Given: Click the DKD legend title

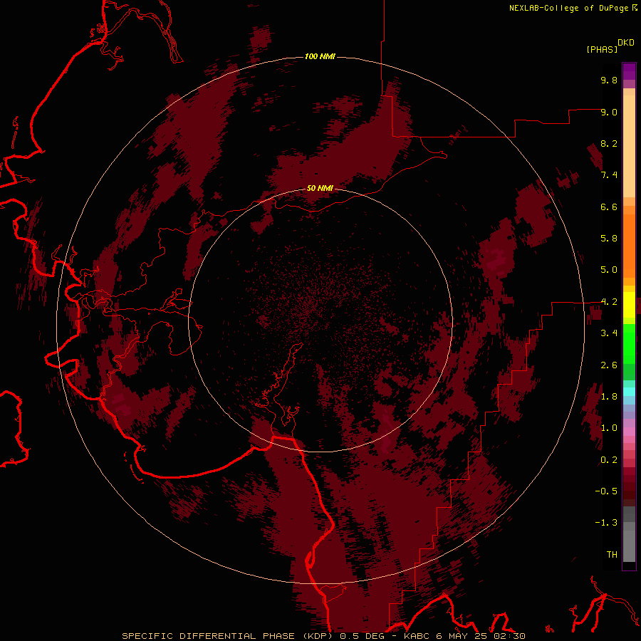Looking at the screenshot, I should [x=625, y=43].
